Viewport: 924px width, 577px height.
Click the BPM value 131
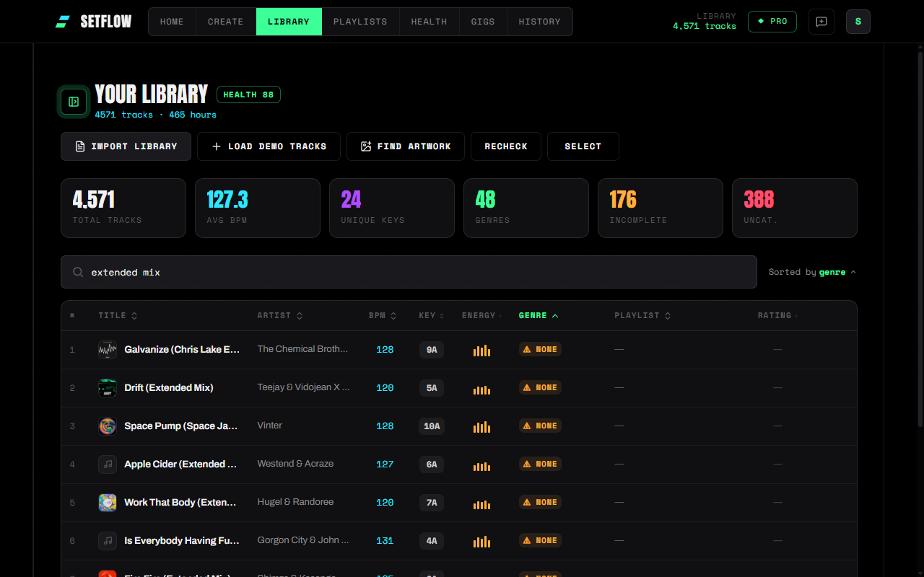385,541
